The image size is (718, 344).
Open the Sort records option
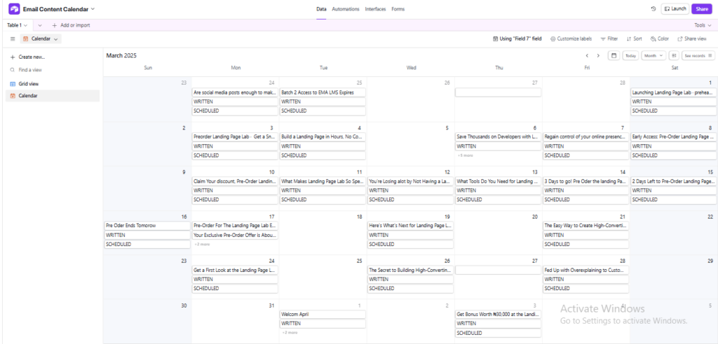634,39
